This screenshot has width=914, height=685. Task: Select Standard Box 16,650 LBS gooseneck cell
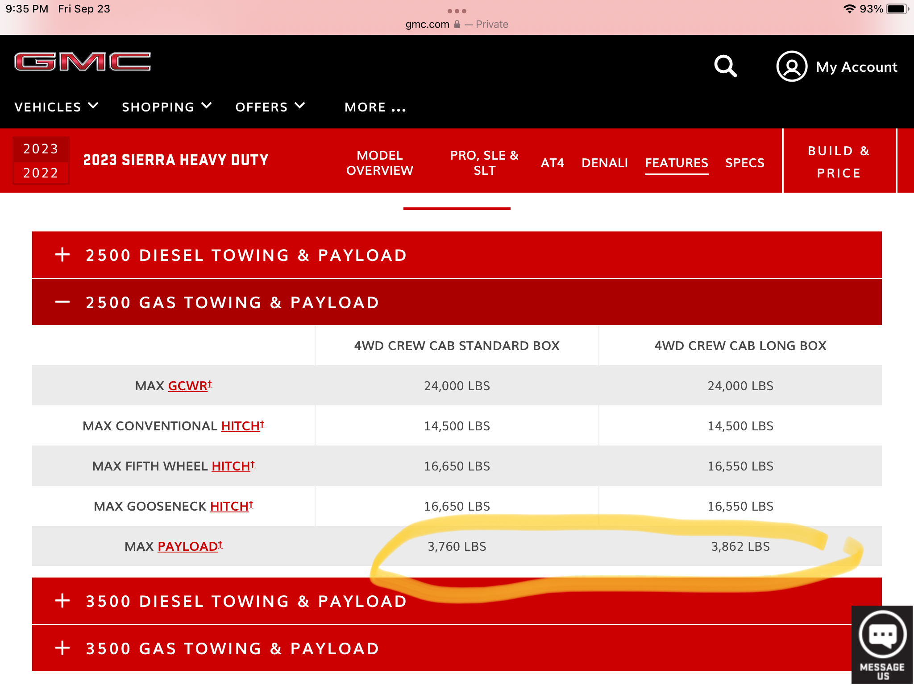tap(457, 506)
